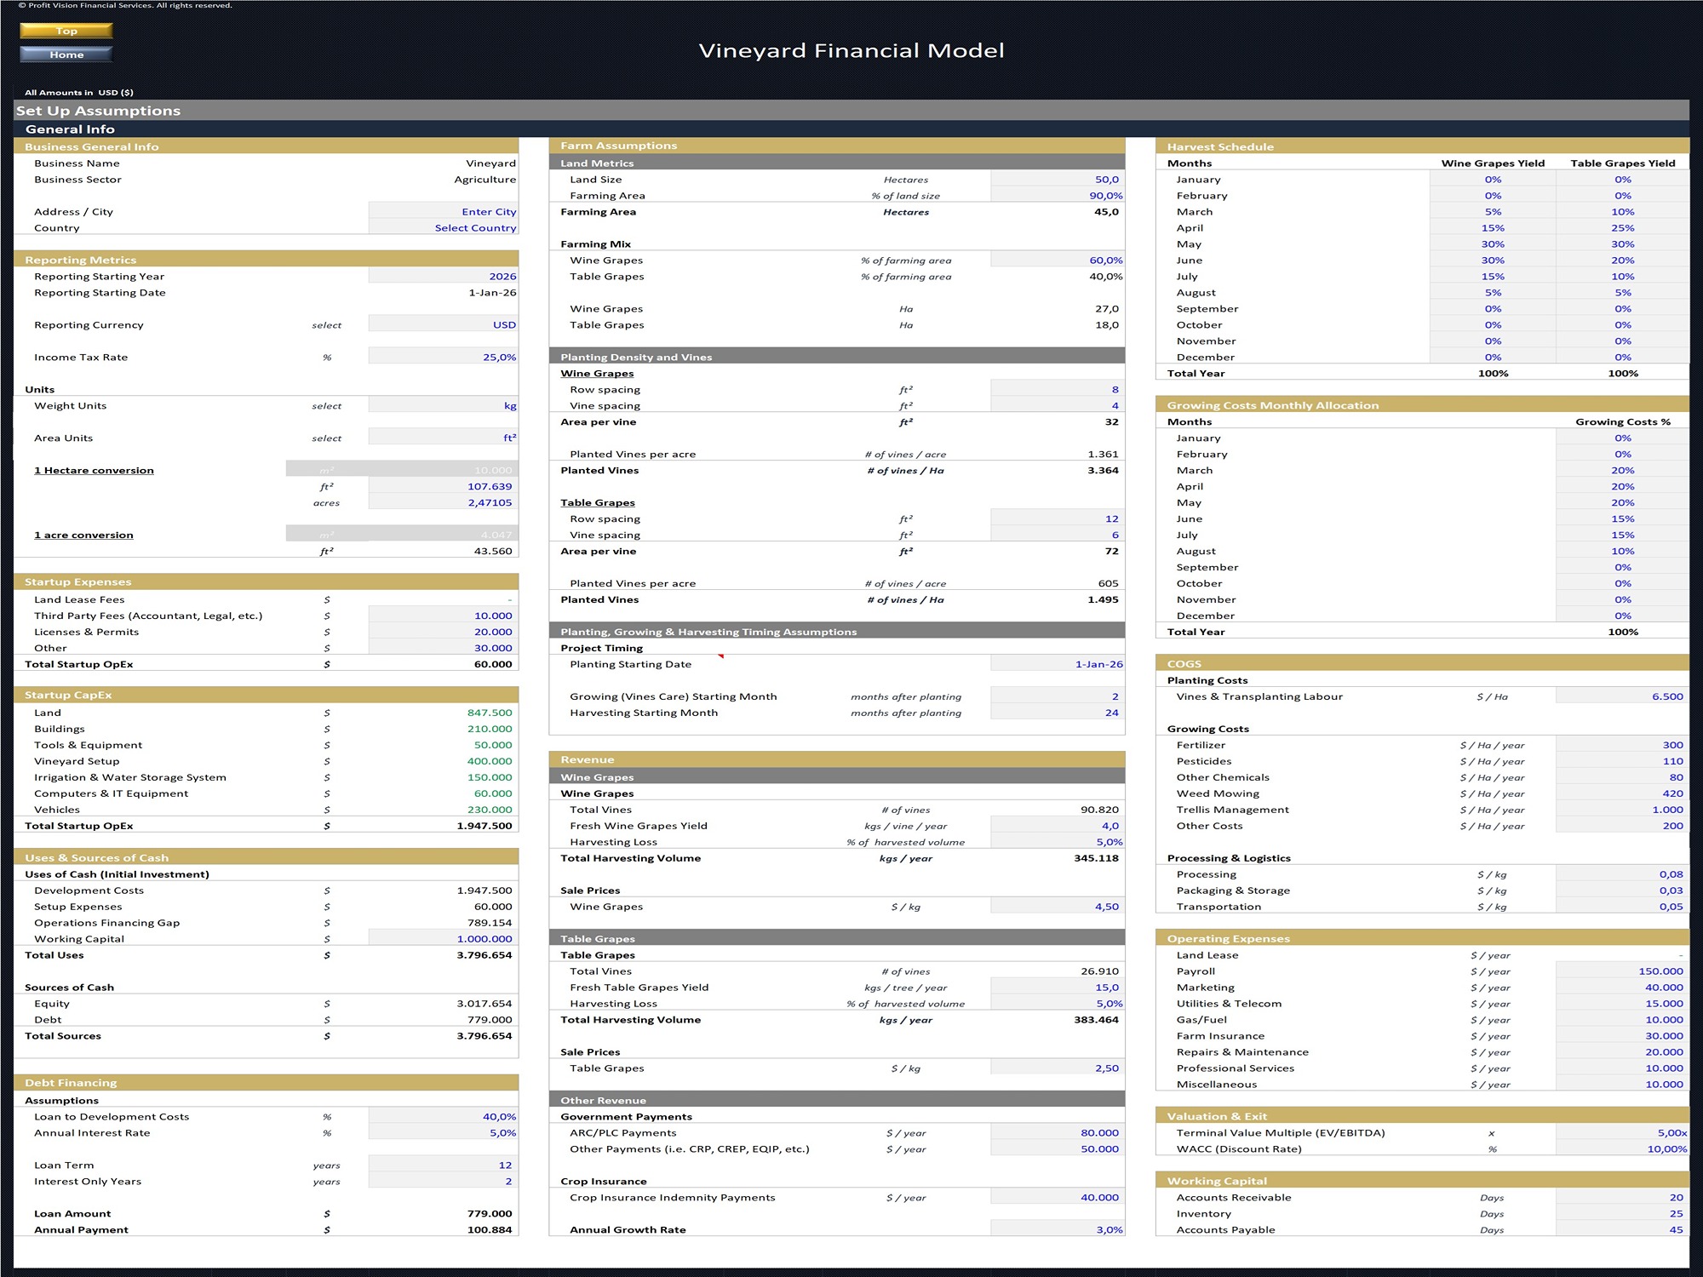Select the Accounts Receivable 20 days cell

click(x=1621, y=1197)
